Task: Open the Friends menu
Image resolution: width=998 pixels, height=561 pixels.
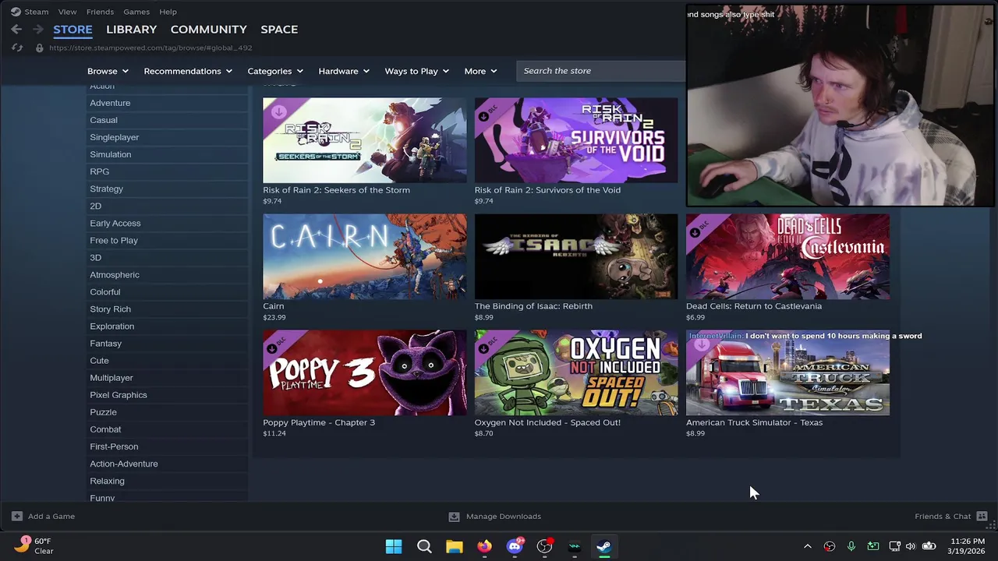Action: [x=100, y=12]
